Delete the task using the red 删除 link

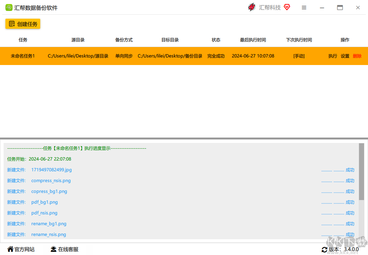click(357, 56)
